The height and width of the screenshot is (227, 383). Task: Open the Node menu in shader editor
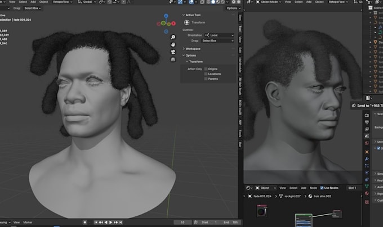pyautogui.click(x=313, y=188)
